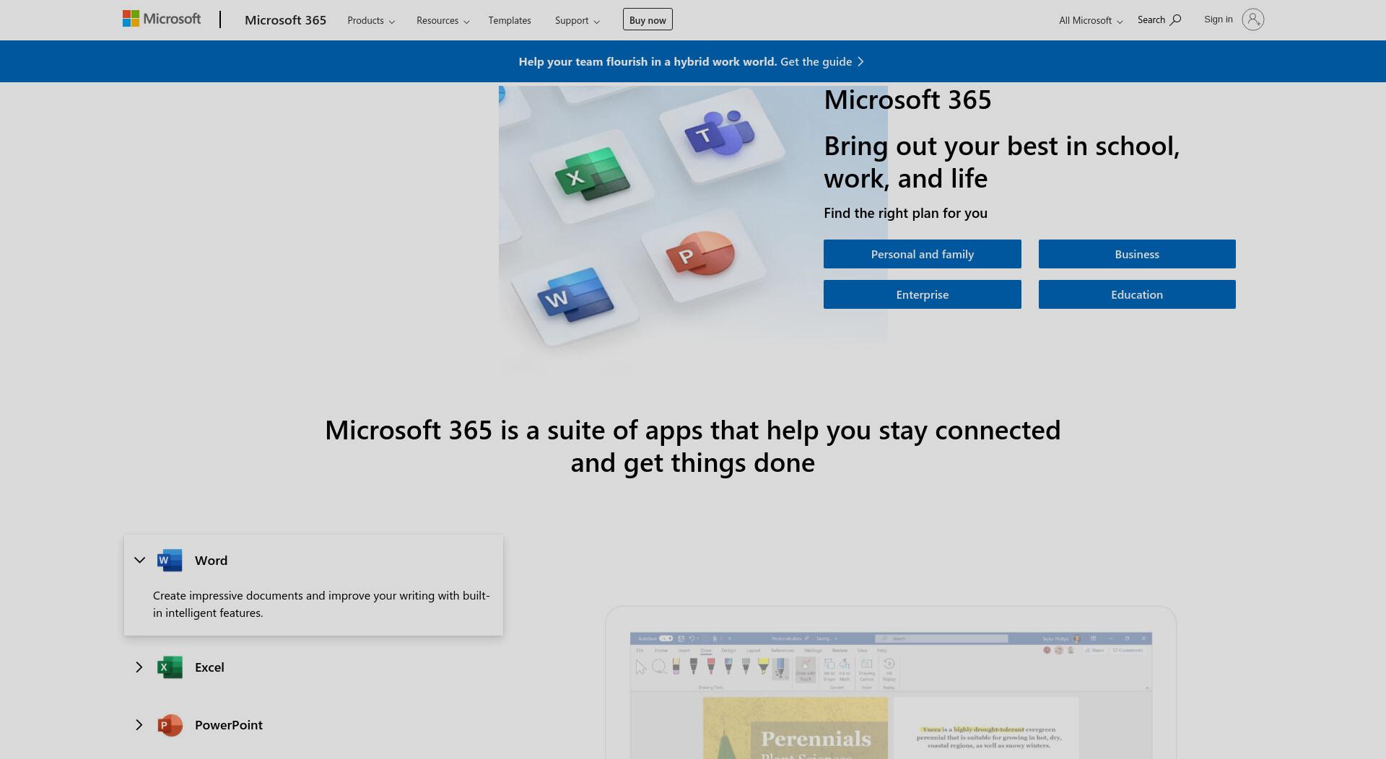The image size is (1386, 759).
Task: Click the Buy now button
Action: pyautogui.click(x=648, y=19)
